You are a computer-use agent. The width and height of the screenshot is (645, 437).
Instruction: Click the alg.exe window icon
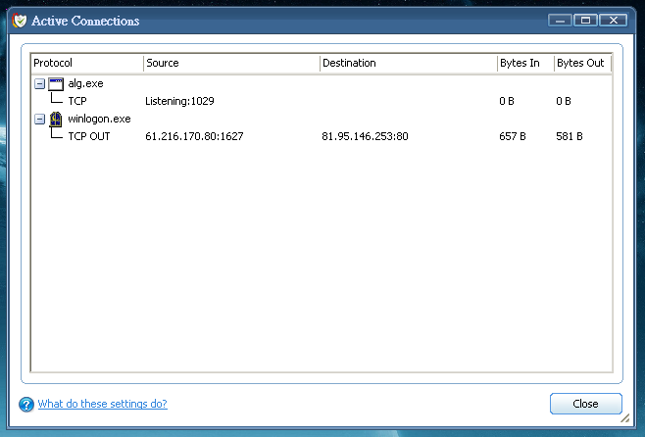[56, 84]
